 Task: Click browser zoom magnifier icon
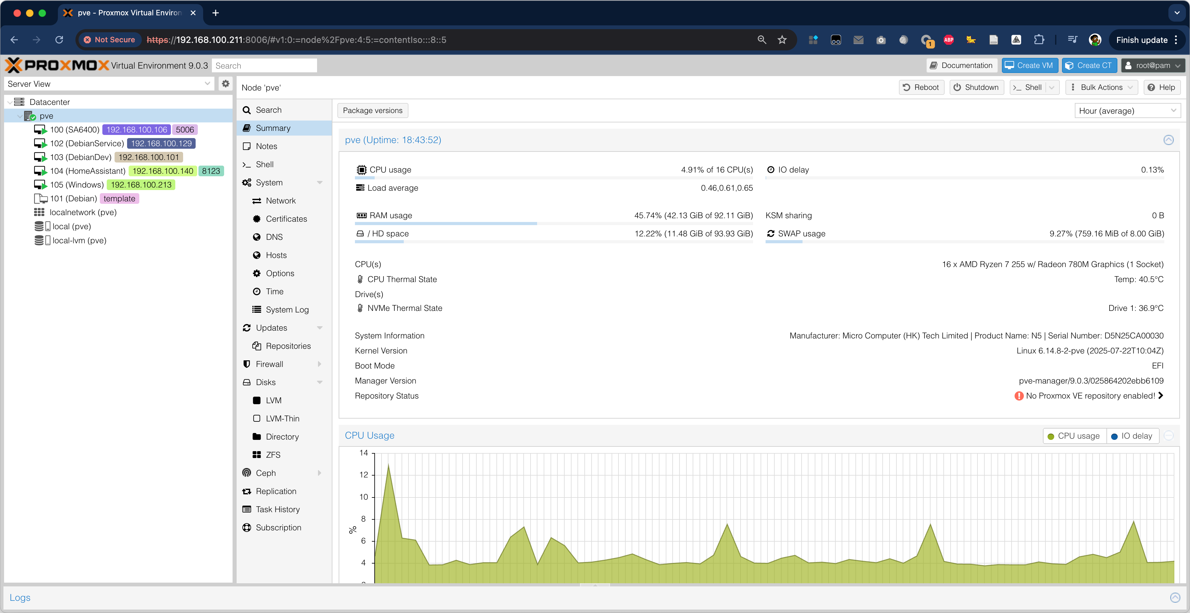click(x=762, y=40)
